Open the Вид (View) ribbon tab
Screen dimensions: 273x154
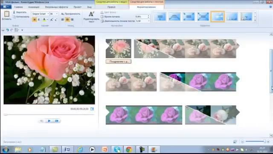click(89, 7)
